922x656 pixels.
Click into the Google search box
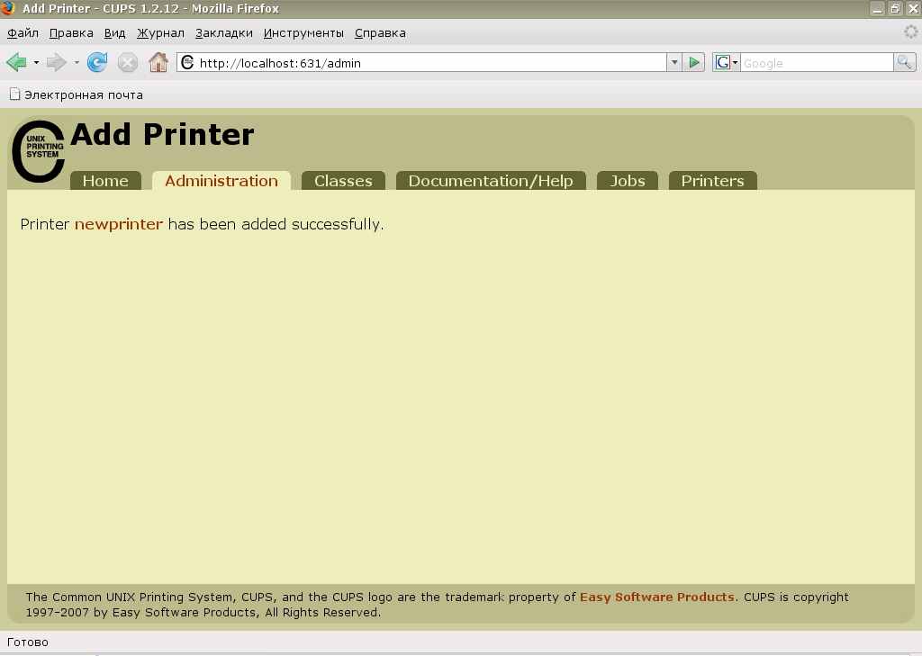(817, 63)
